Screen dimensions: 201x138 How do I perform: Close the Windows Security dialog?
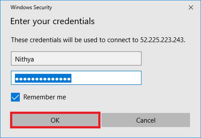coord(191,7)
